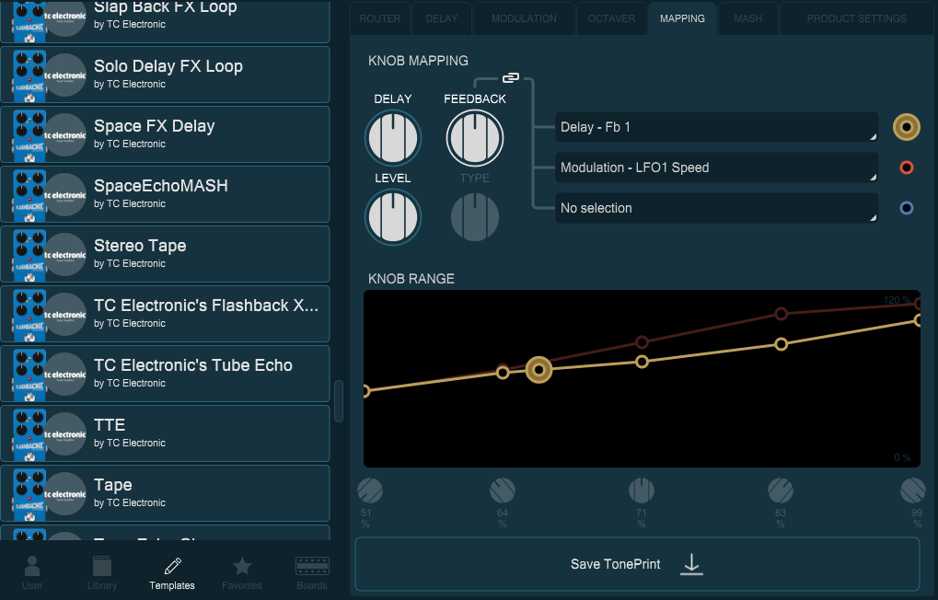Viewport: 938px width, 600px height.
Task: Select the DELAY knob in Knob Mapping
Action: coord(393,138)
